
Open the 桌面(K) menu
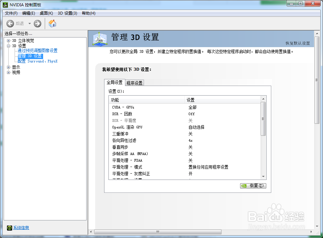point(46,13)
